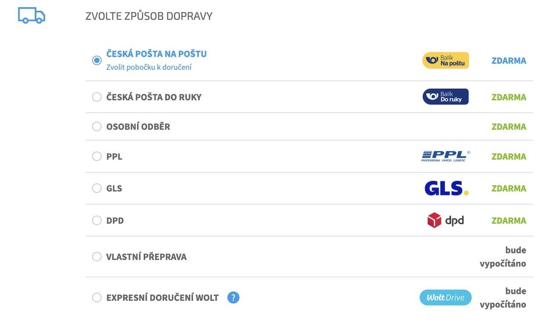This screenshot has width=557, height=328.
Task: Click the Balík Do ruky logo
Action: pyautogui.click(x=446, y=97)
